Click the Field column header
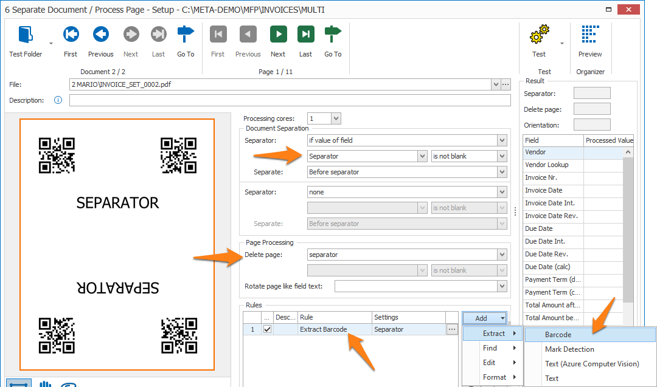The width and height of the screenshot is (657, 387). [x=553, y=140]
